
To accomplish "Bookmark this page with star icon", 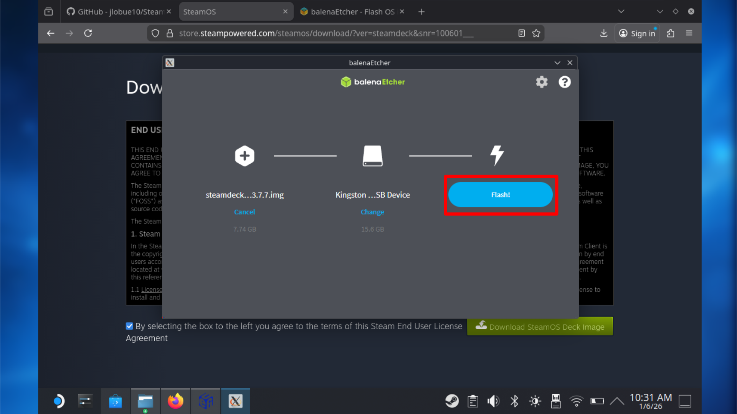I will tap(536, 33).
